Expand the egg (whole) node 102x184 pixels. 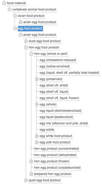coord(37,105)
